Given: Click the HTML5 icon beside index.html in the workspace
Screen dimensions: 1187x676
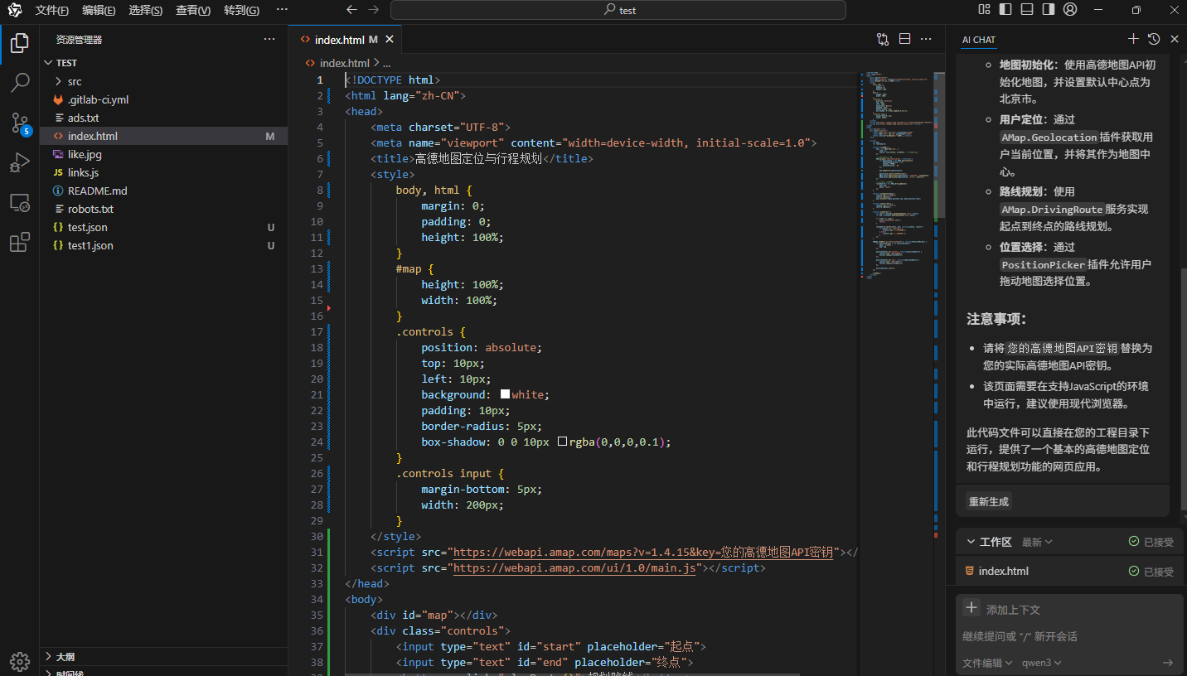Looking at the screenshot, I should (968, 571).
